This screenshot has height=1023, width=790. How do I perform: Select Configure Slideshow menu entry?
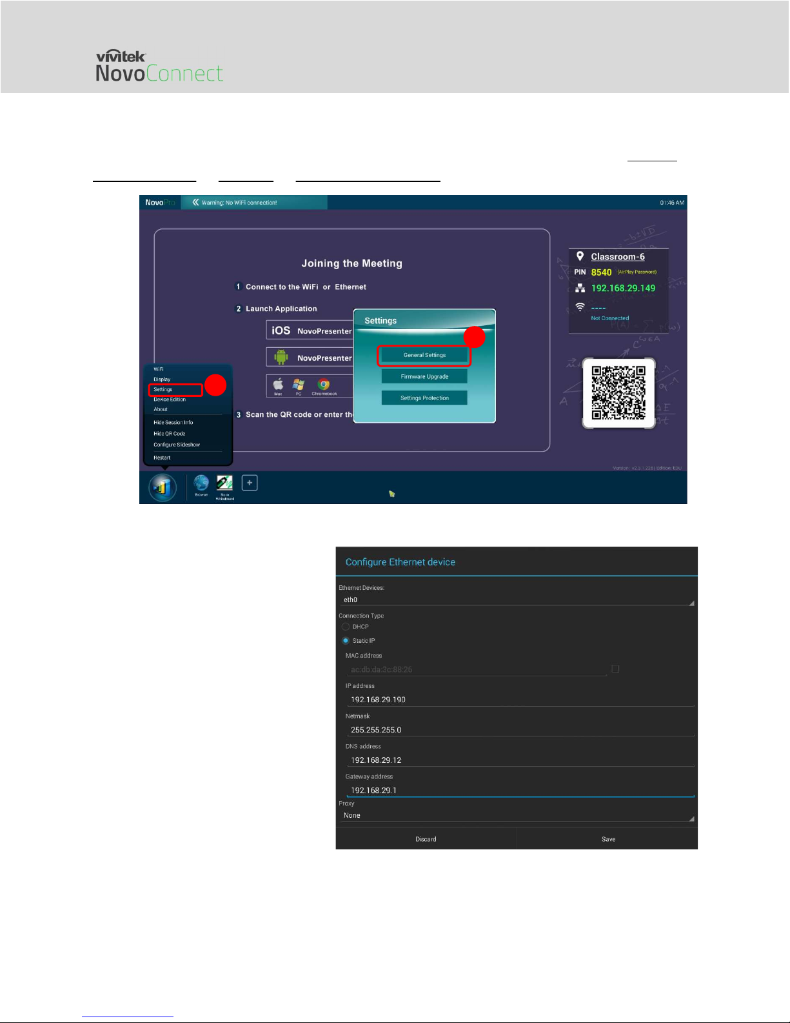177,445
